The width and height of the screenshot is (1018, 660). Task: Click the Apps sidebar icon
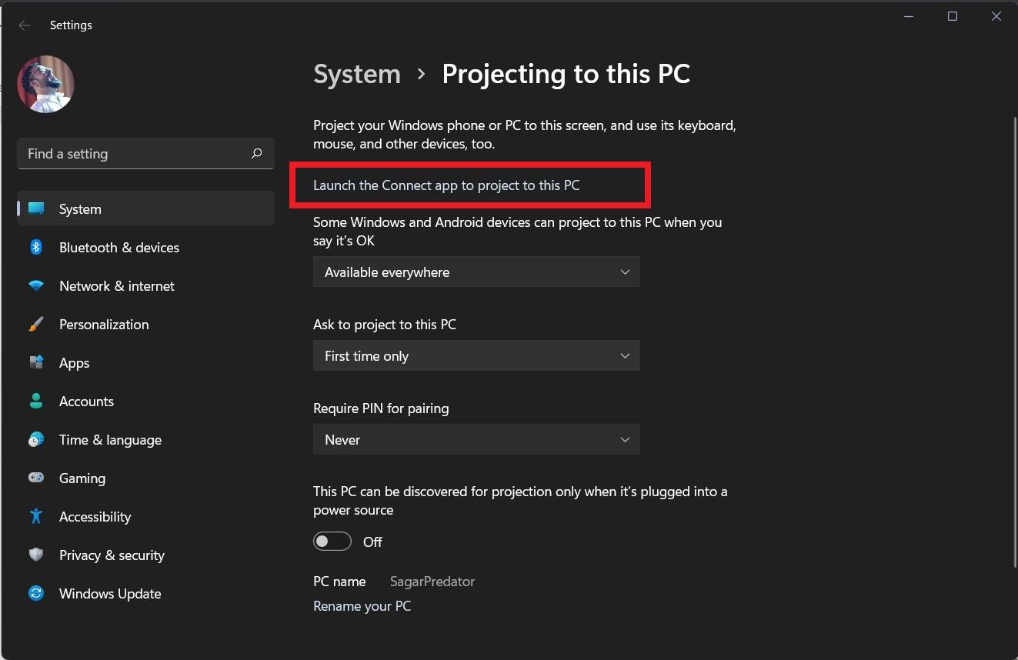[36, 362]
